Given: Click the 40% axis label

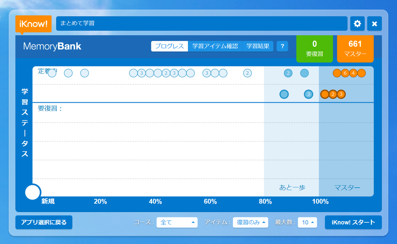Looking at the screenshot, I should [155, 202].
